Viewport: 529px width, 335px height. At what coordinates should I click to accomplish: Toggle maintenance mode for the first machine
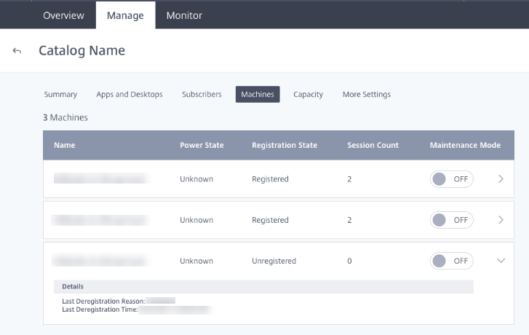451,179
